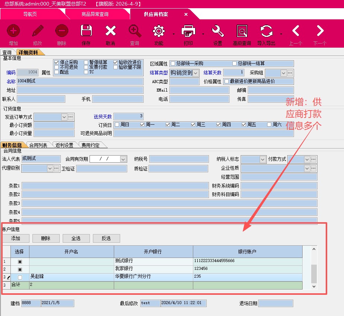Click the 添加 button in account info

coord(15,238)
